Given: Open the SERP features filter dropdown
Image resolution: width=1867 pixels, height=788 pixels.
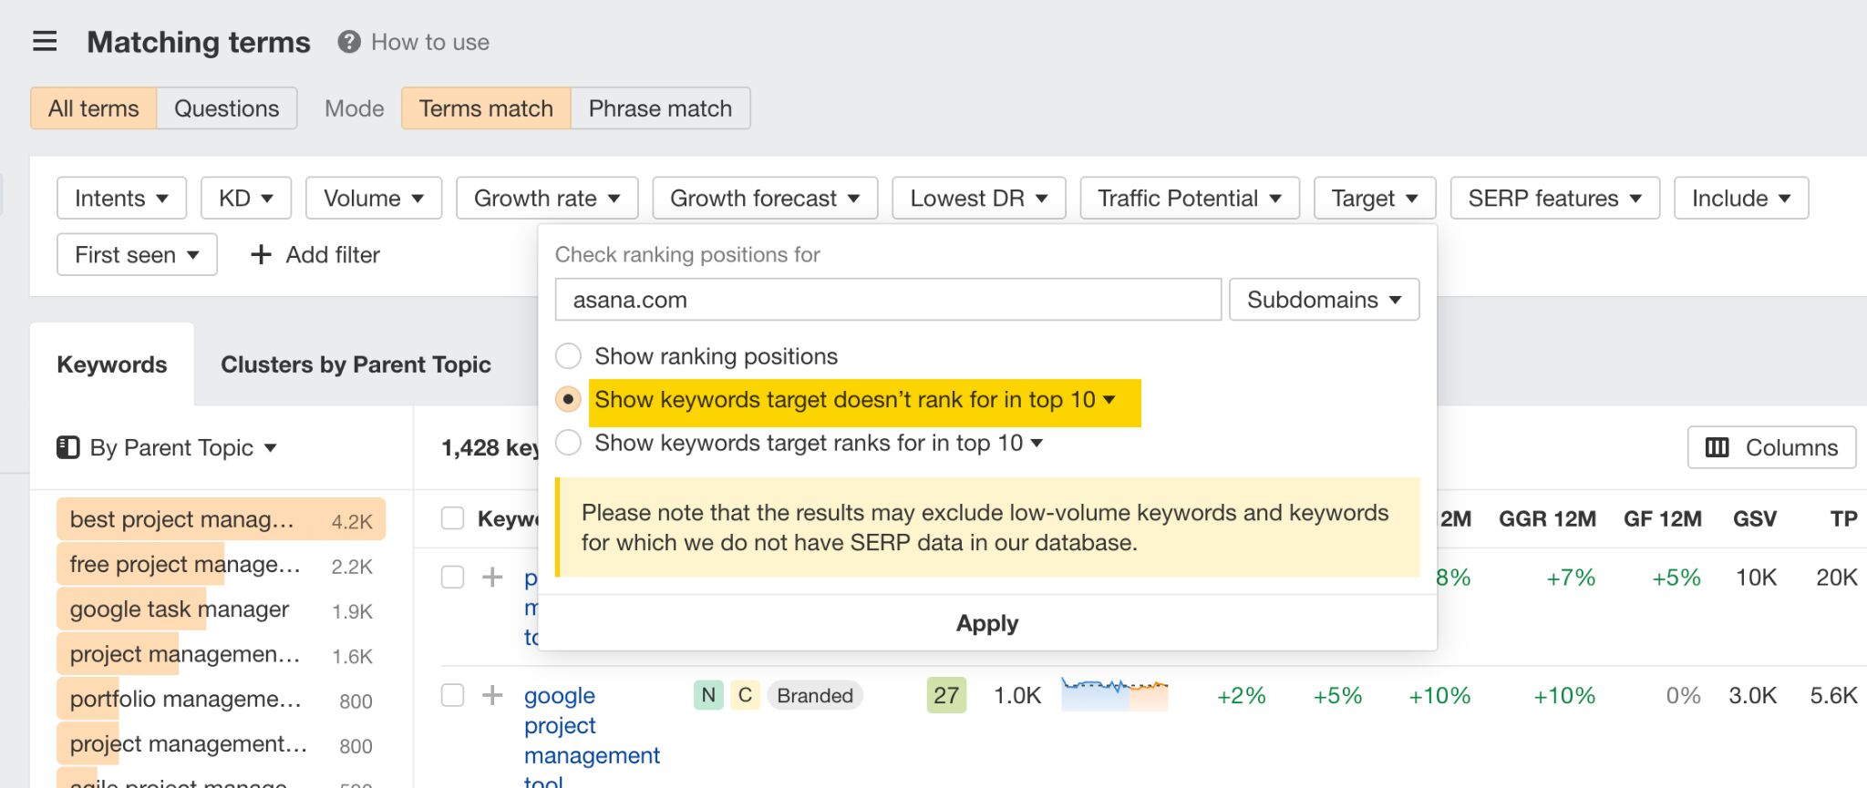Looking at the screenshot, I should (x=1554, y=198).
